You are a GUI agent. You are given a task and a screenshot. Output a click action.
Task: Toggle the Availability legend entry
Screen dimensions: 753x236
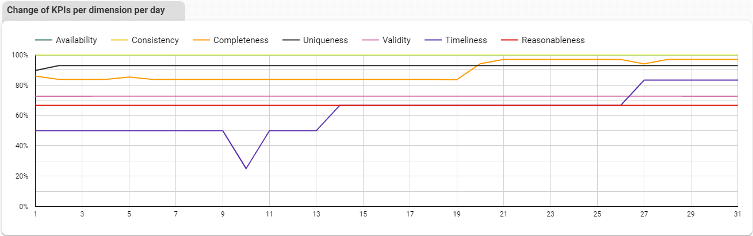[x=66, y=40]
